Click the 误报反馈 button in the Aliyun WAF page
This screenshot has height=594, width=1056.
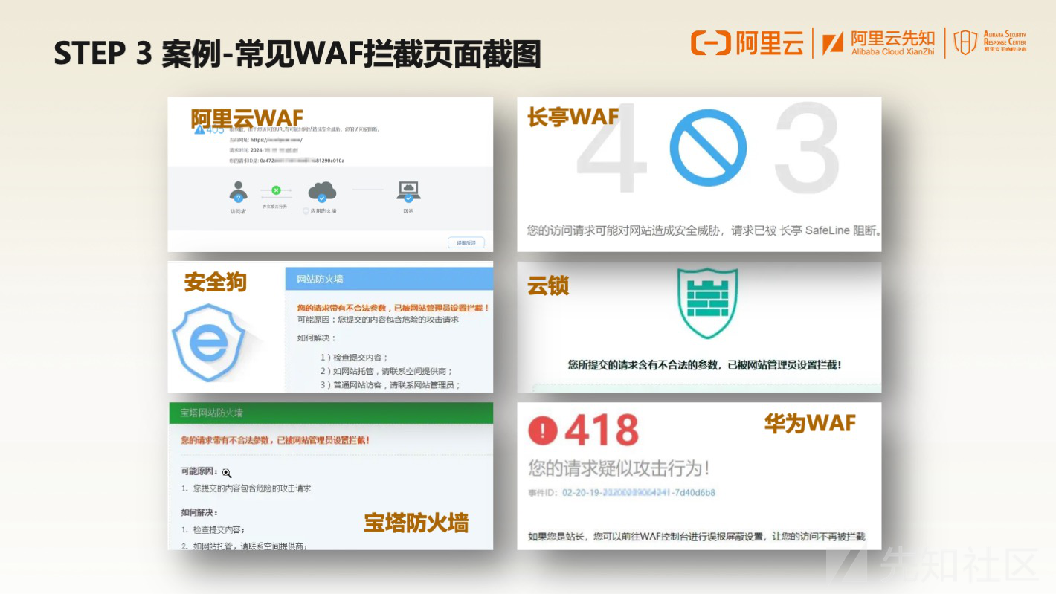tap(466, 242)
